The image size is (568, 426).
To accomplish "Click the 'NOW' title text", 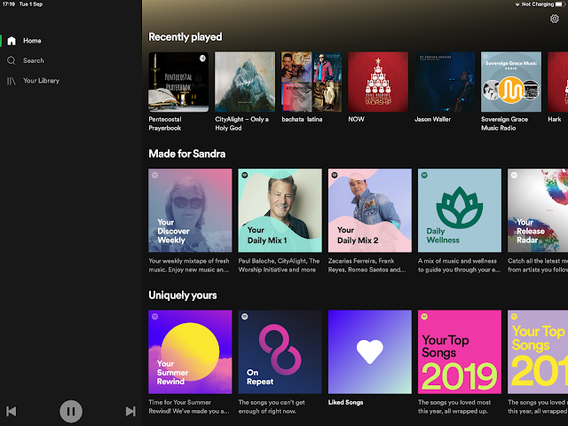I will [x=356, y=119].
